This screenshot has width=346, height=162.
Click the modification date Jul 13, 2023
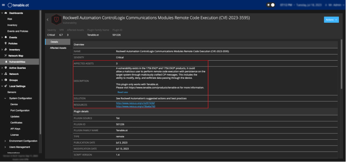[x=122, y=149]
